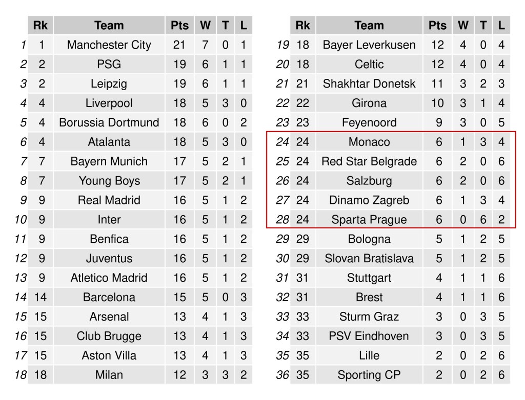Screen dimensions: 525x400
Task: Click on Borussia Dortmund in the table
Action: coord(109,123)
